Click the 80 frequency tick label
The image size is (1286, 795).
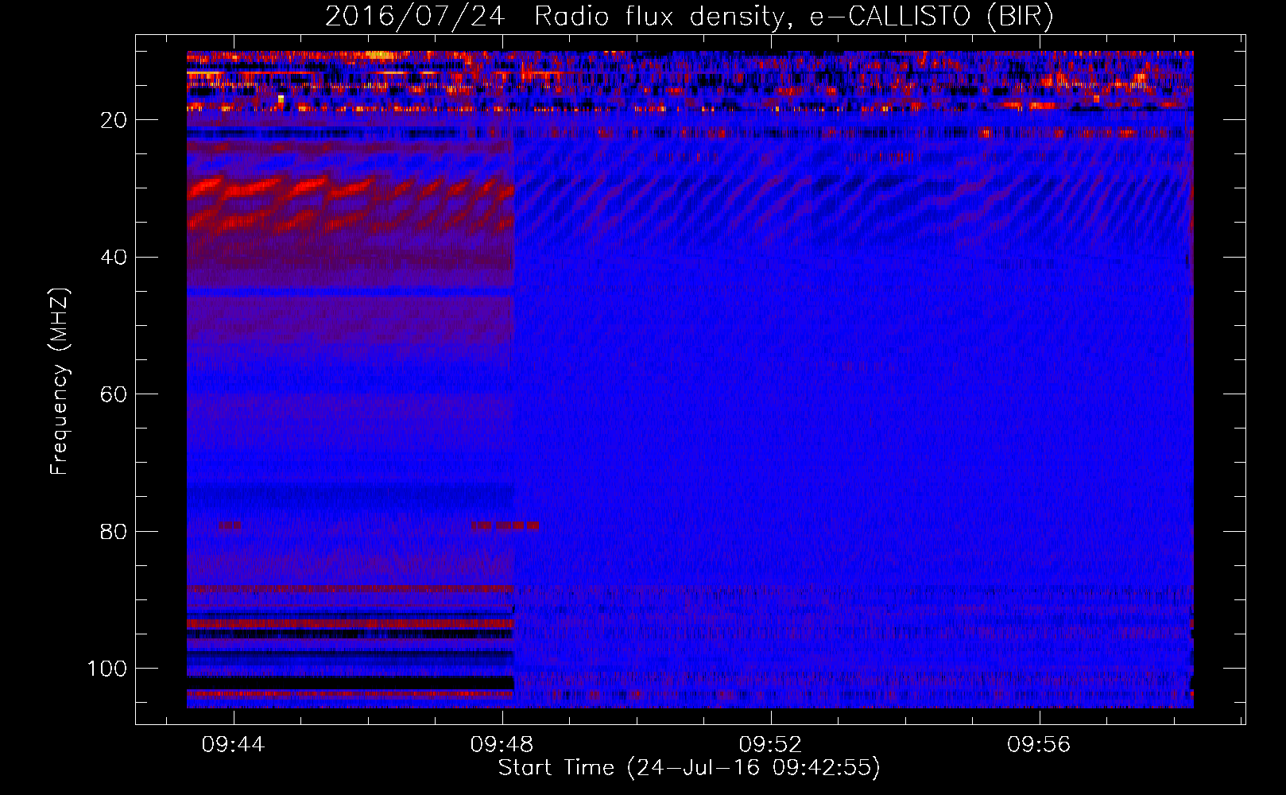click(x=114, y=532)
